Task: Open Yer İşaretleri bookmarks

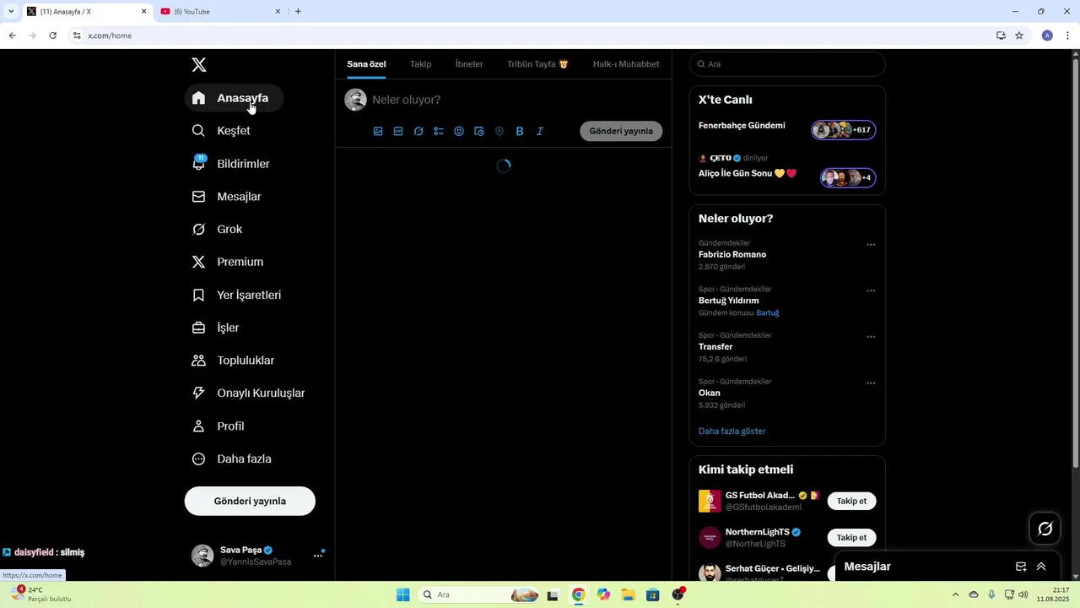Action: coord(237,295)
